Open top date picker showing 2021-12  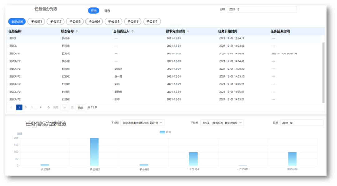tap(262, 9)
